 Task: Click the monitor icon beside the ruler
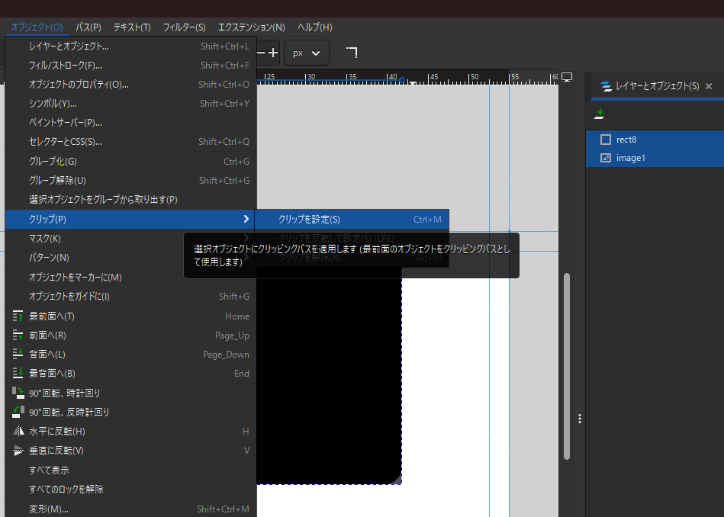(567, 77)
